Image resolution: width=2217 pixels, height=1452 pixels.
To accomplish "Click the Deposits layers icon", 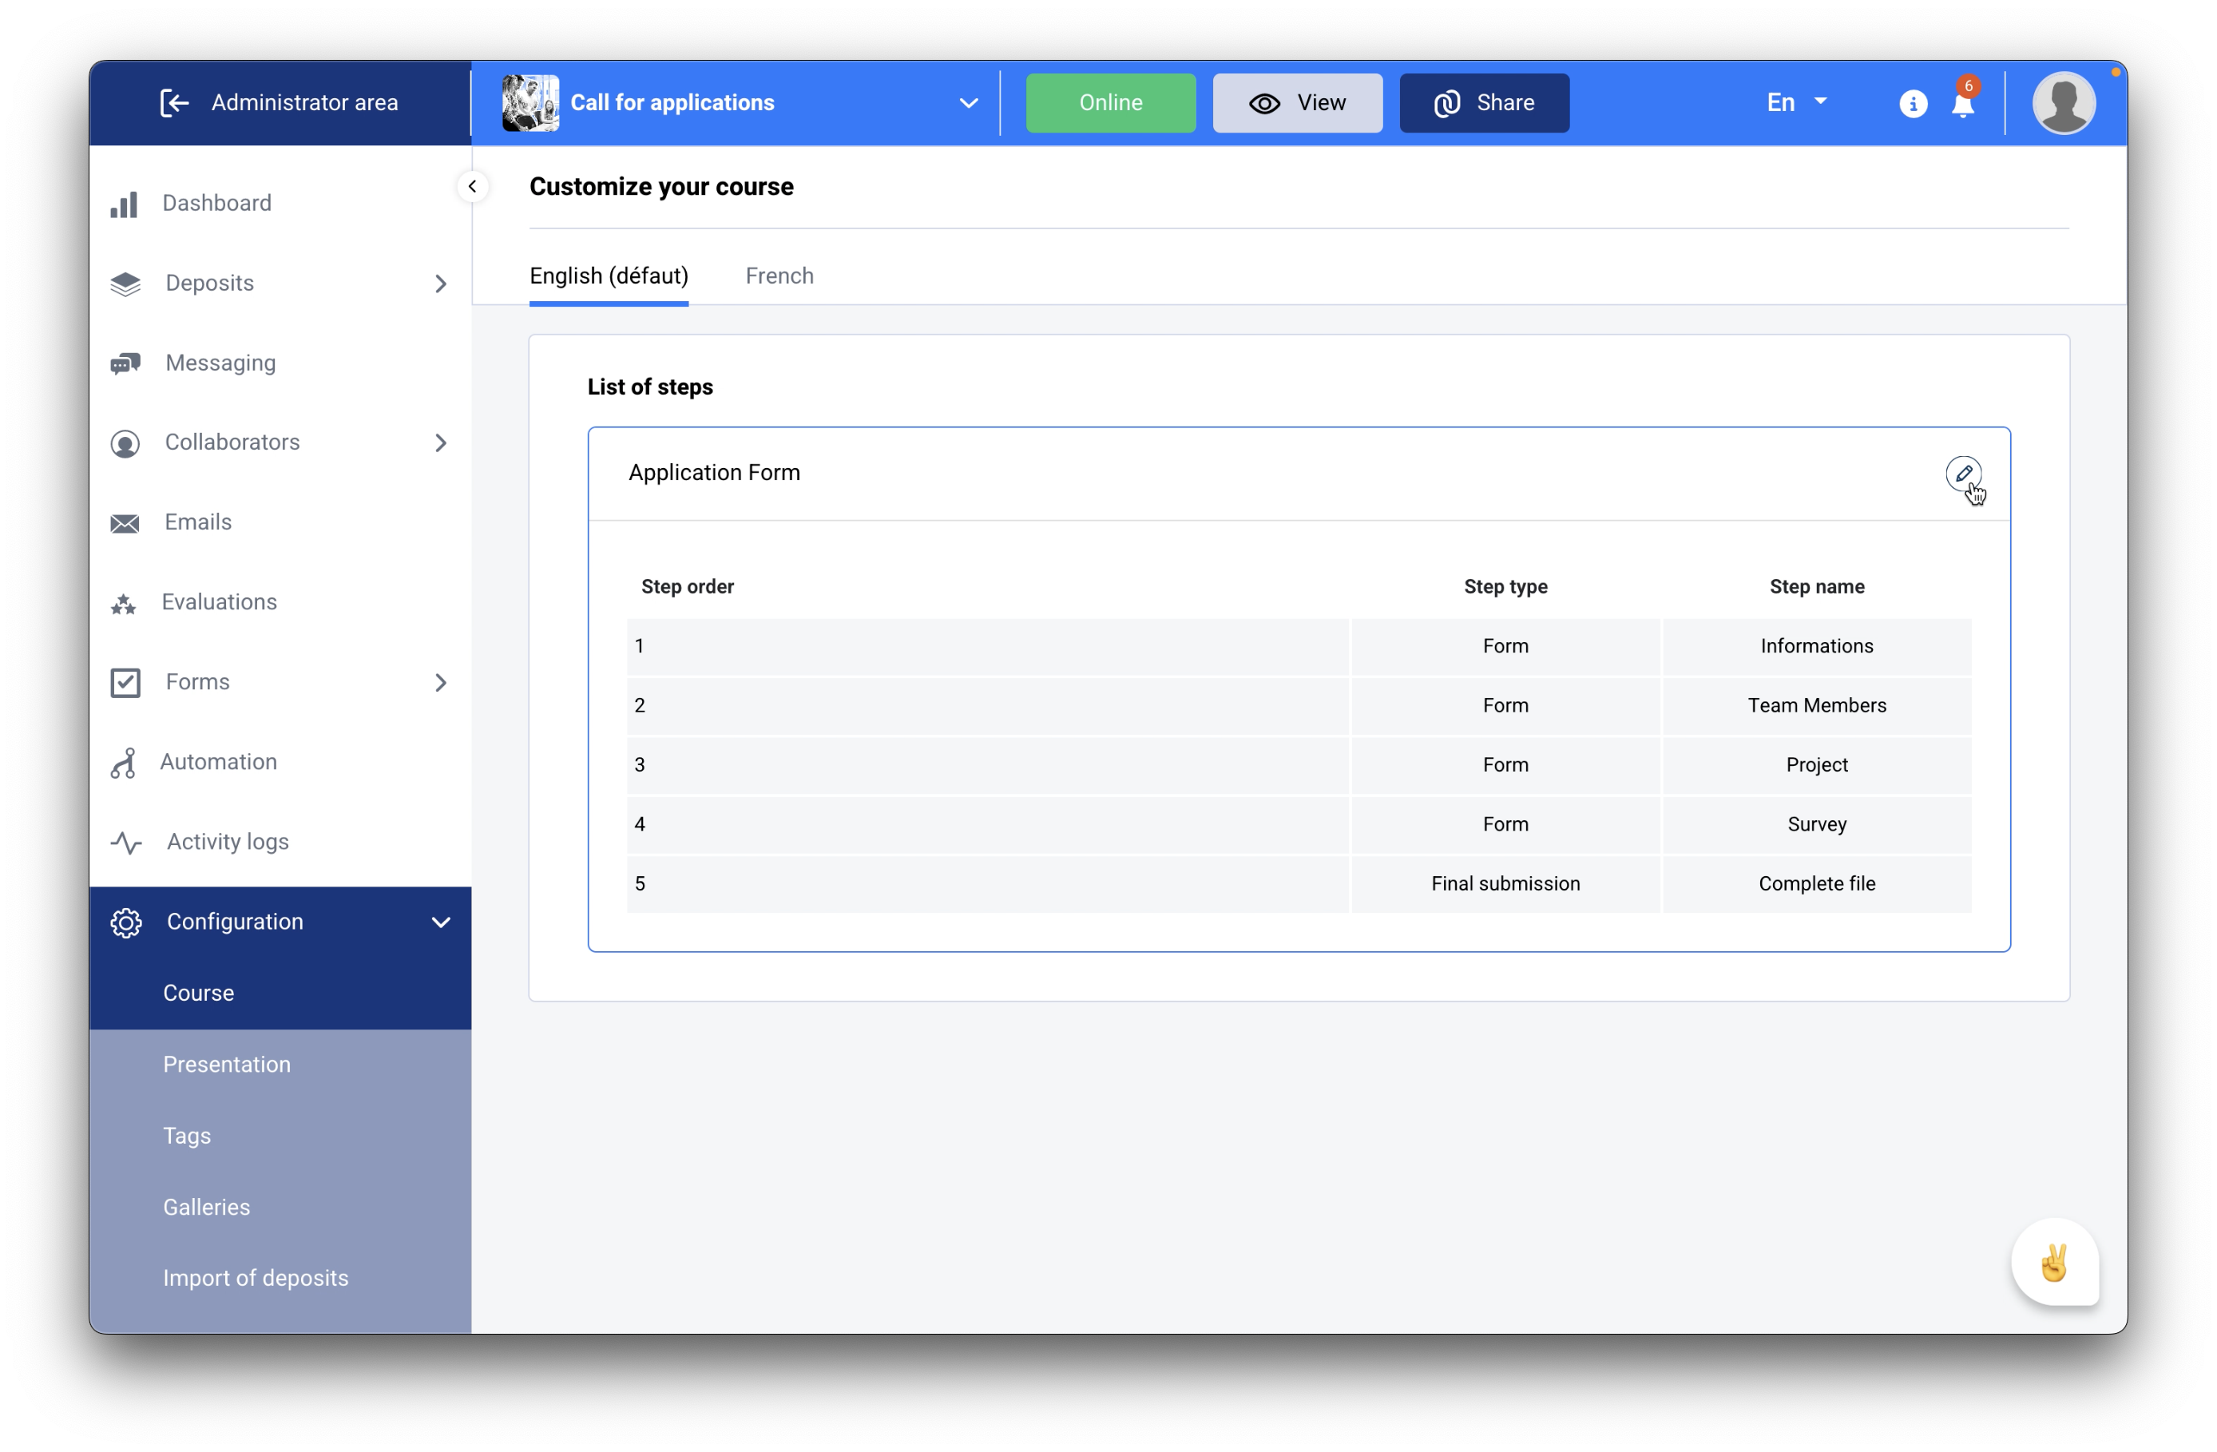I will coord(125,284).
